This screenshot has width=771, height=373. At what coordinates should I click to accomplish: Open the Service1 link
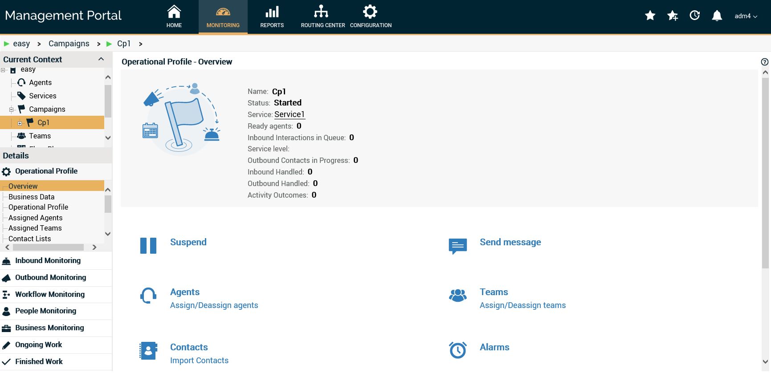(x=289, y=114)
